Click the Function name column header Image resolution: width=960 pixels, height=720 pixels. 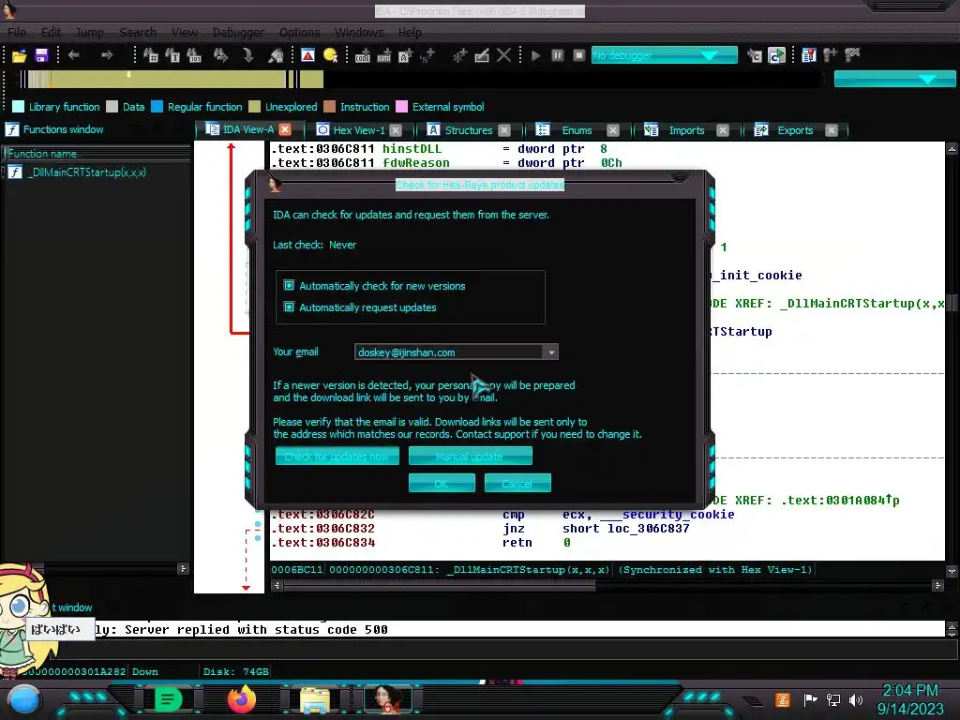[x=97, y=153]
